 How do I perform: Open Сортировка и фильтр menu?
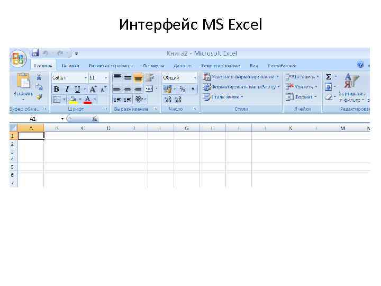pyautogui.click(x=352, y=87)
